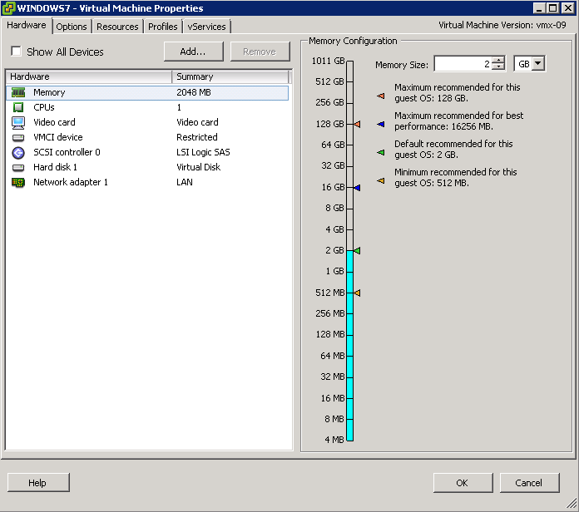Select the Hard disk 1 icon
579x512 pixels.
click(18, 167)
